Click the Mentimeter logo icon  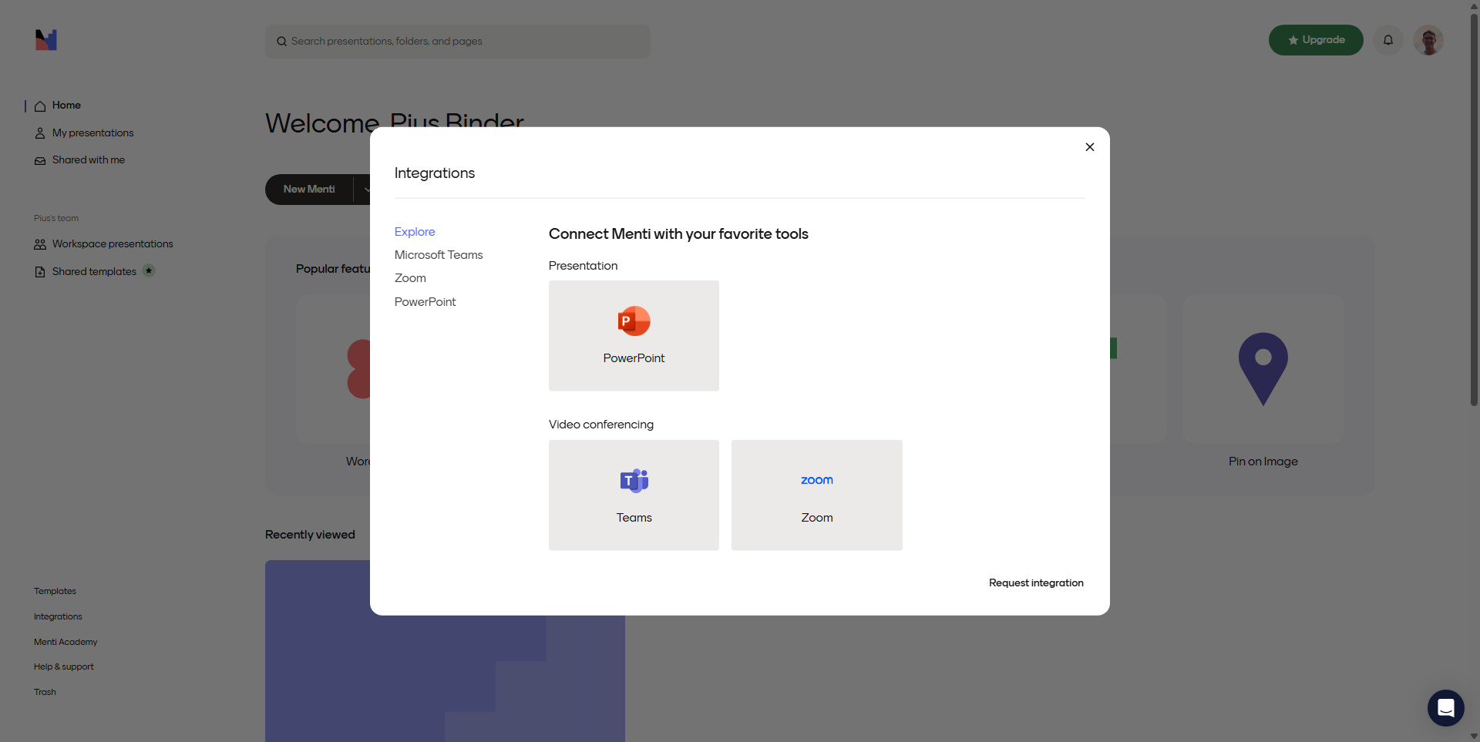pos(46,40)
